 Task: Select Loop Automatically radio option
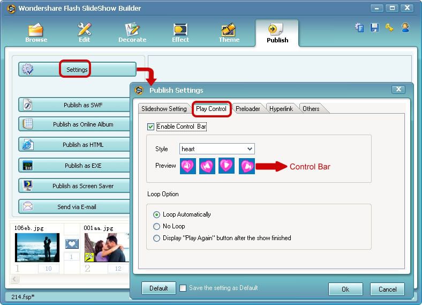[156, 214]
